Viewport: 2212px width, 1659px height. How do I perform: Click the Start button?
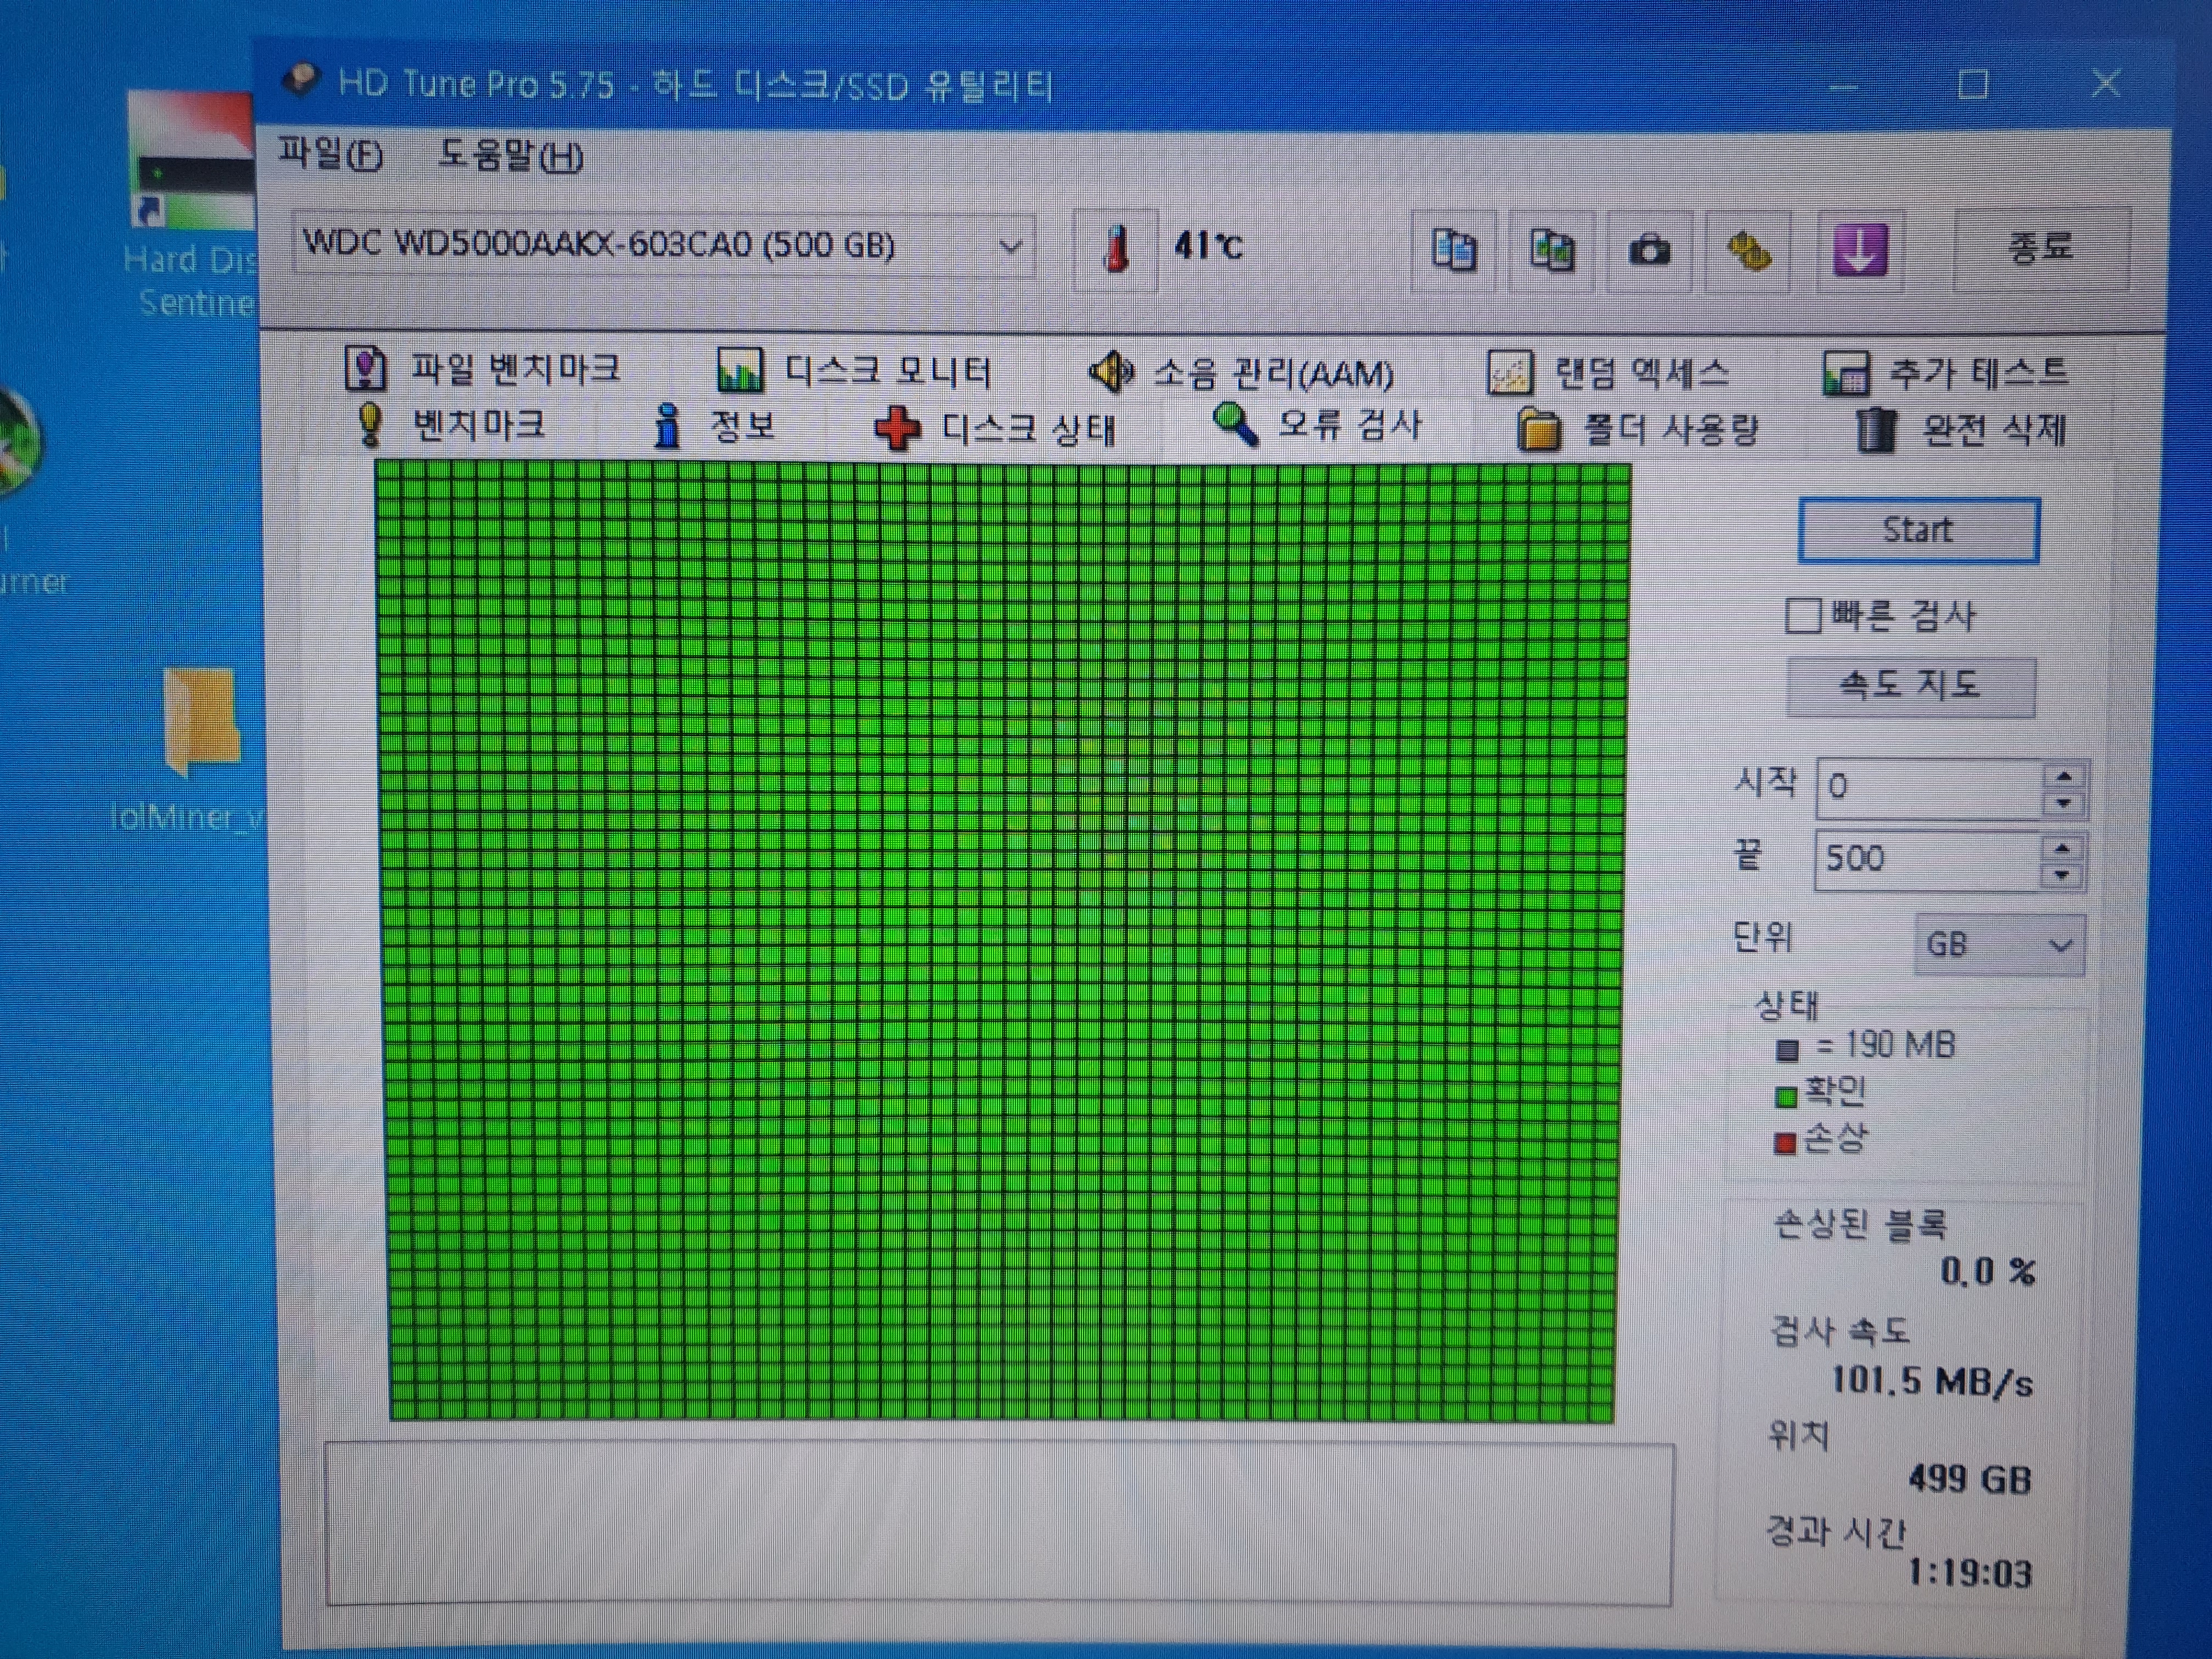pyautogui.click(x=1918, y=530)
